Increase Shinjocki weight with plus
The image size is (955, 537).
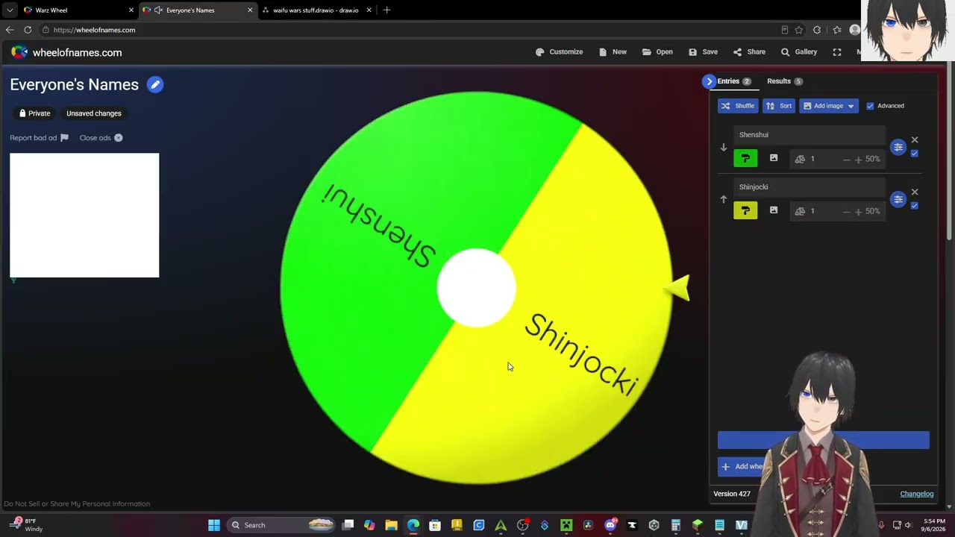coord(858,211)
